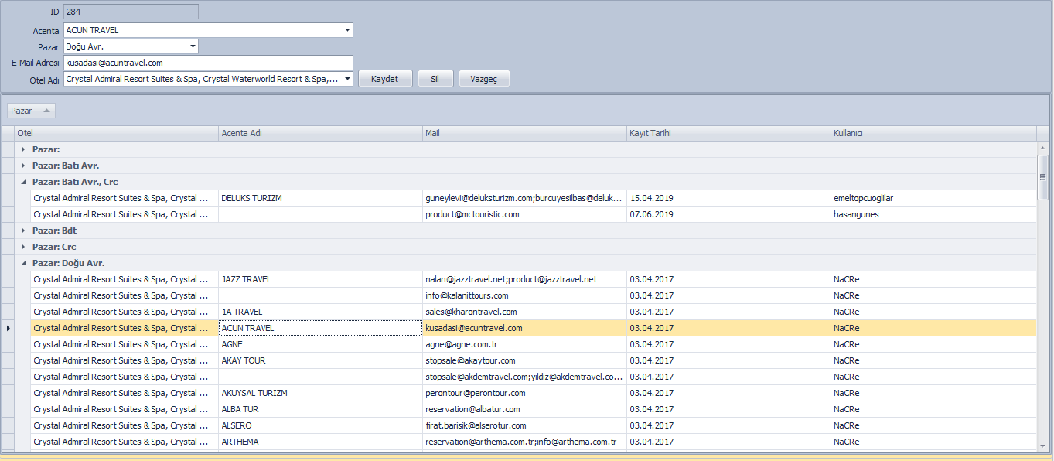Sort by the Mail column header

pos(525,133)
